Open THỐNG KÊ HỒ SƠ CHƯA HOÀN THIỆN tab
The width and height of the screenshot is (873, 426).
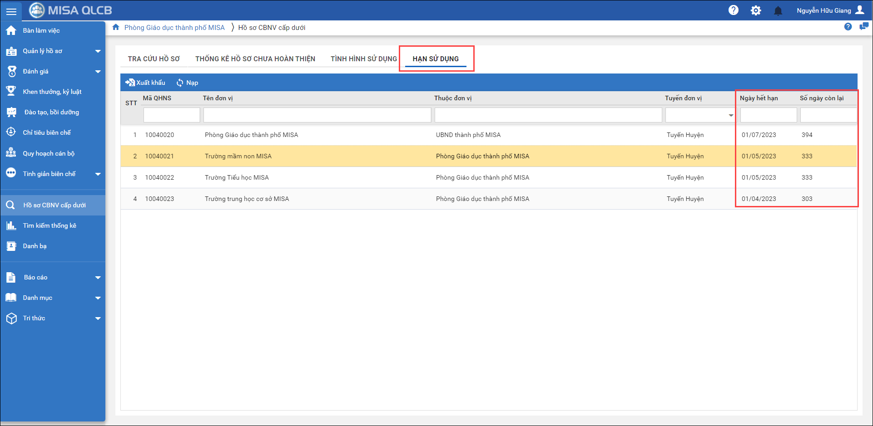[x=255, y=59]
